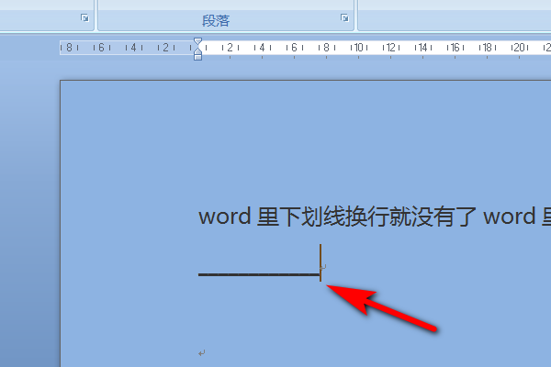Click ruler mark 14

pyautogui.click(x=422, y=48)
